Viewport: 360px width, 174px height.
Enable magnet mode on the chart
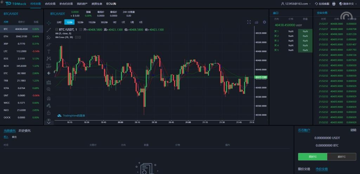[49, 98]
